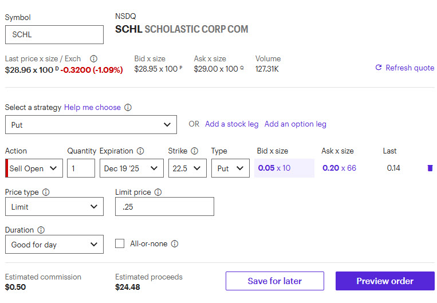Open the strategy dropdown showing Put

coord(91,124)
